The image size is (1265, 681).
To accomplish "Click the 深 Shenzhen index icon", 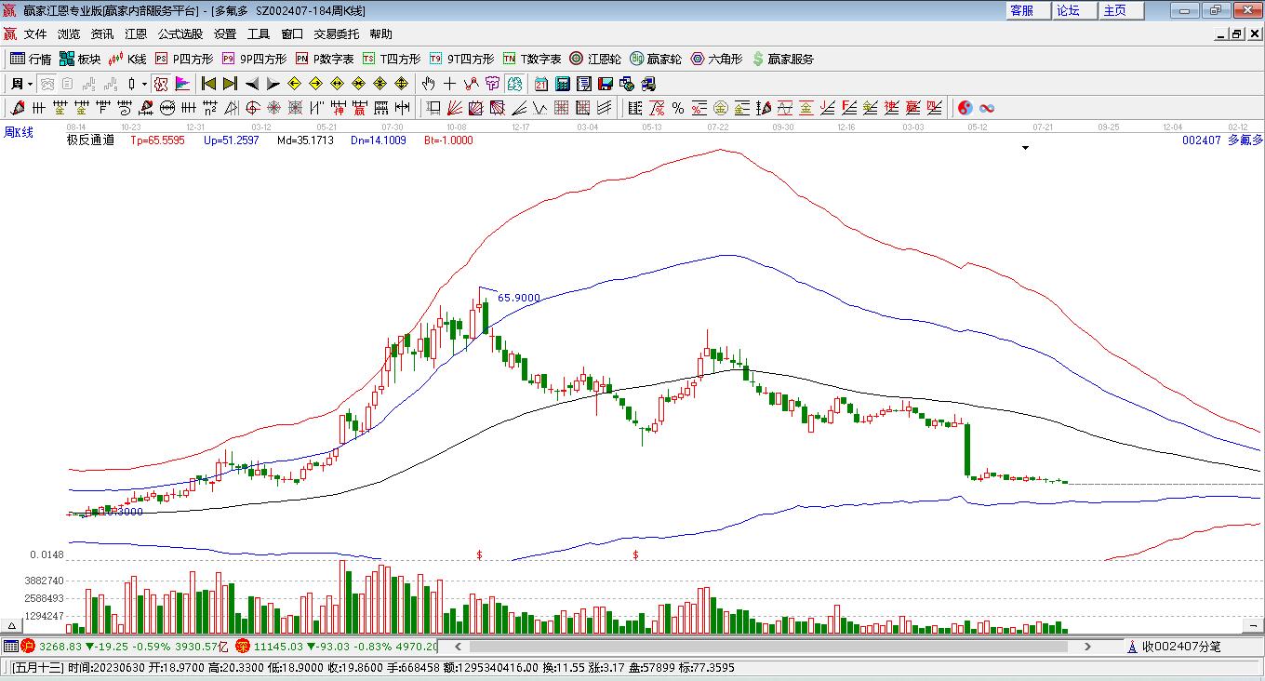I will point(243,646).
